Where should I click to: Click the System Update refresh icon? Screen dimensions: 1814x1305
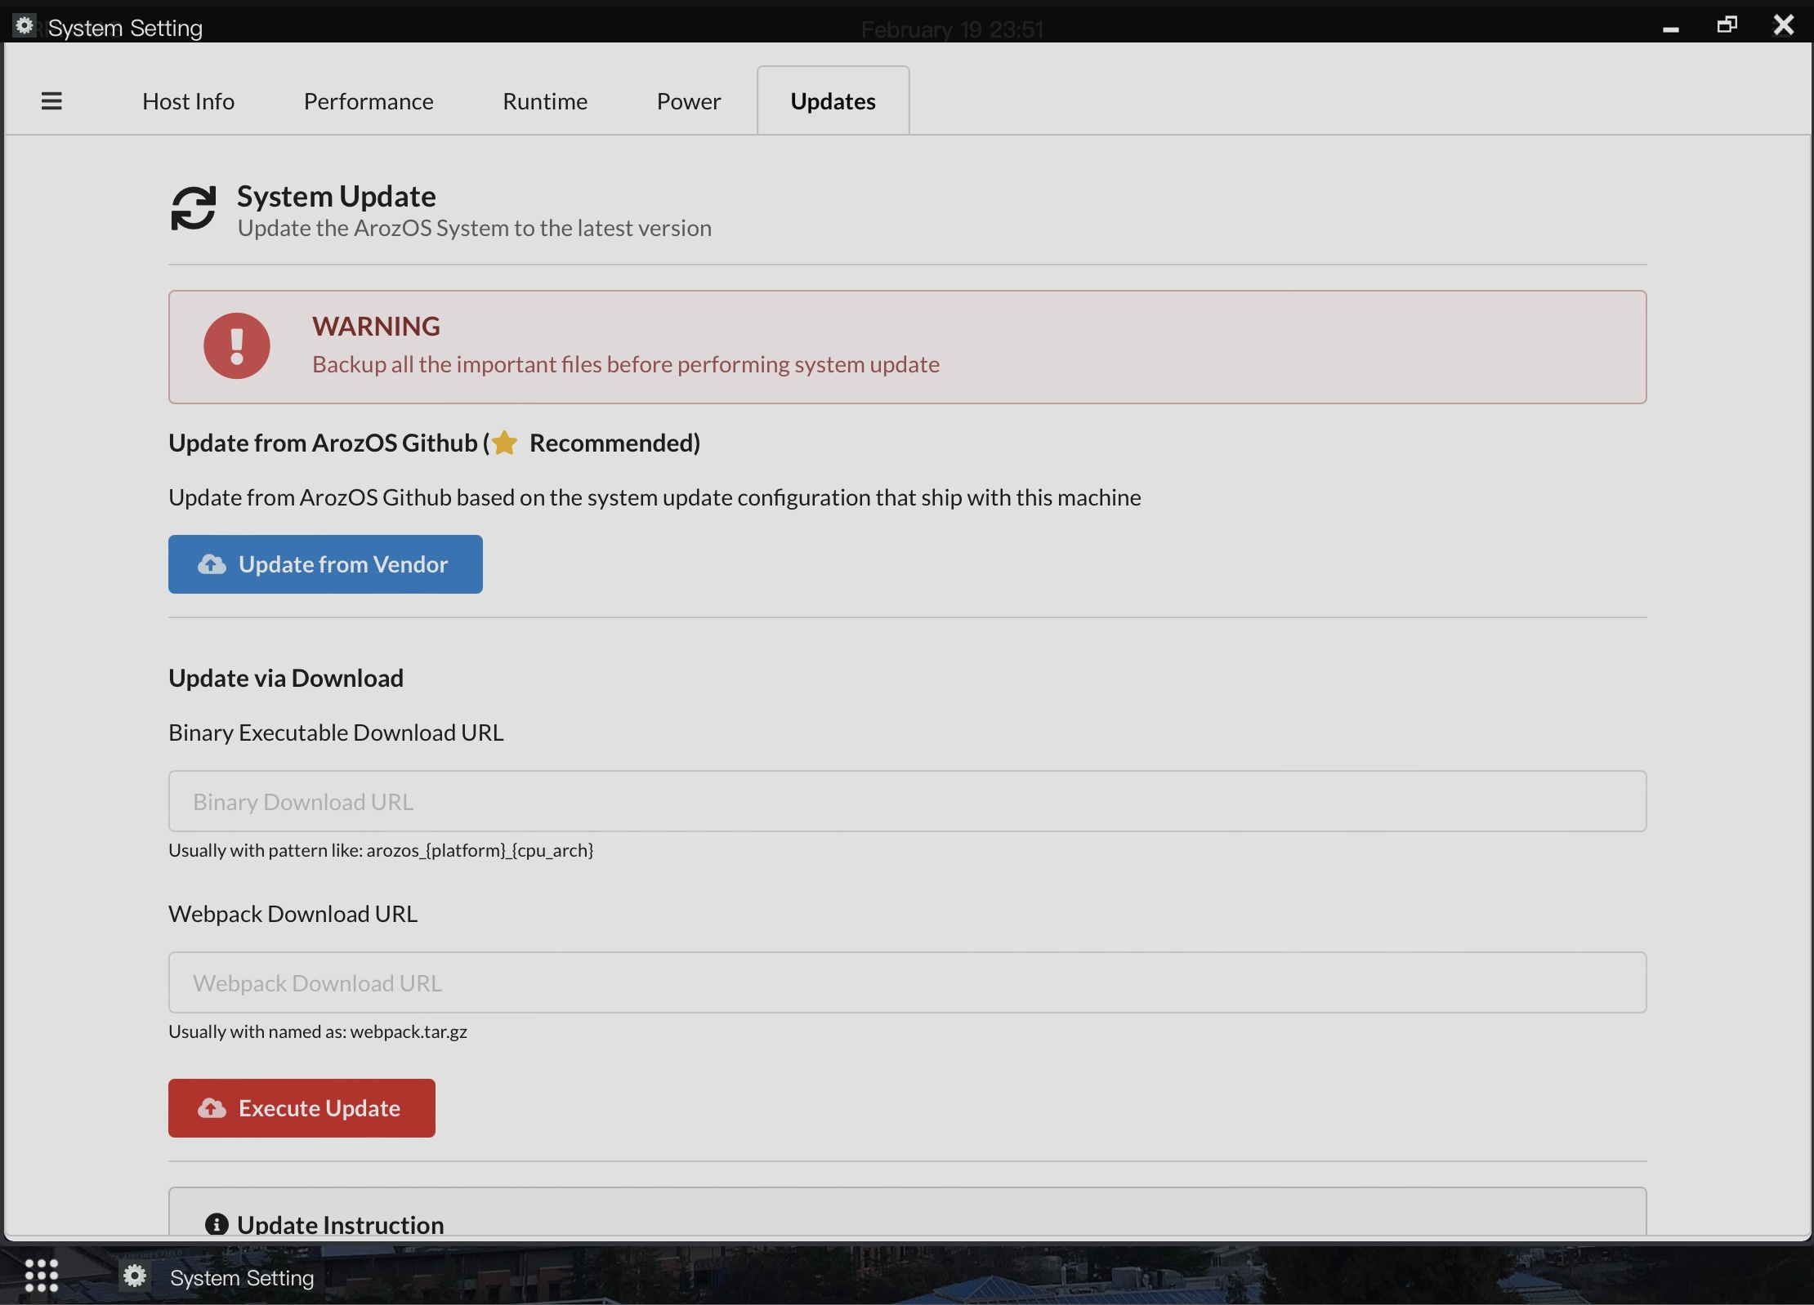pyautogui.click(x=194, y=209)
